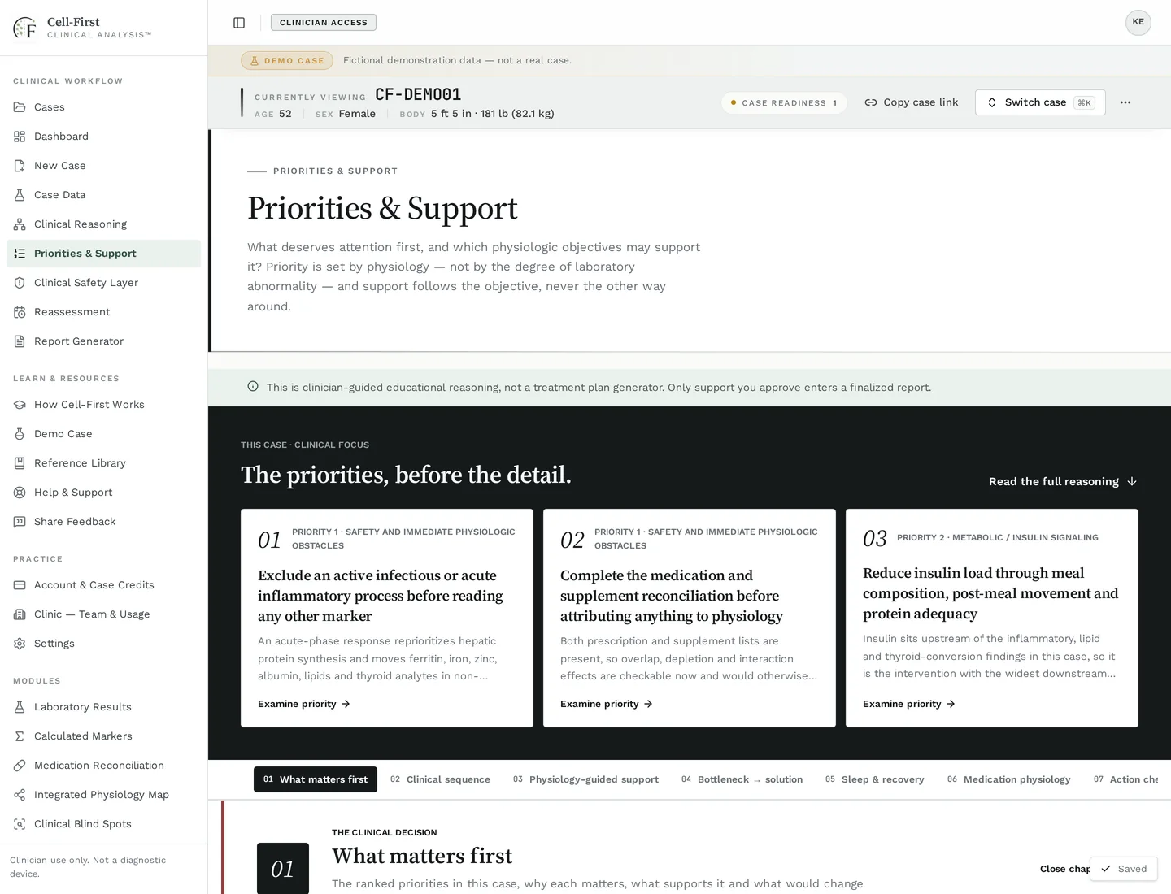Click Copy case link button
This screenshot has height=894, width=1171.
coord(912,102)
